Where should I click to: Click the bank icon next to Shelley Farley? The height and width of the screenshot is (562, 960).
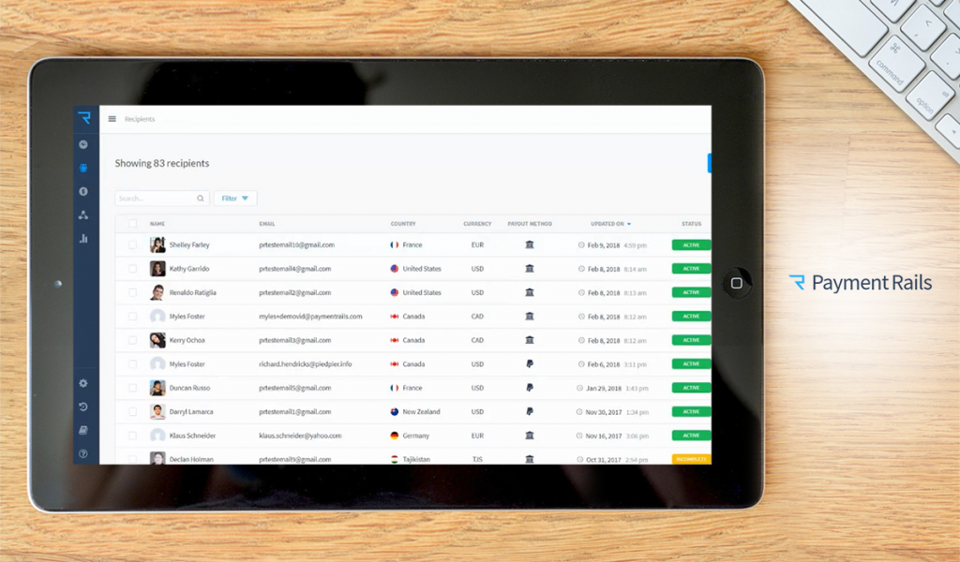[x=531, y=244]
